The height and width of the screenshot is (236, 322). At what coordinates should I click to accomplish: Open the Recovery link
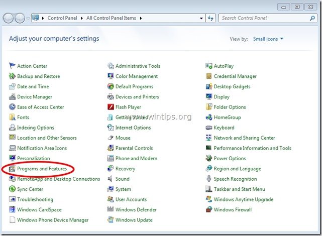pyautogui.click(x=125, y=169)
